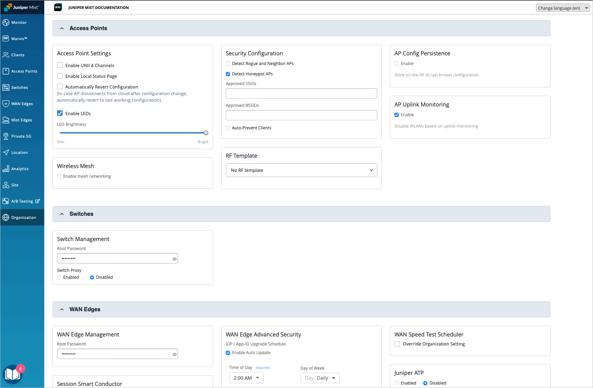Click the Marvis sidebar icon

pyautogui.click(x=6, y=39)
